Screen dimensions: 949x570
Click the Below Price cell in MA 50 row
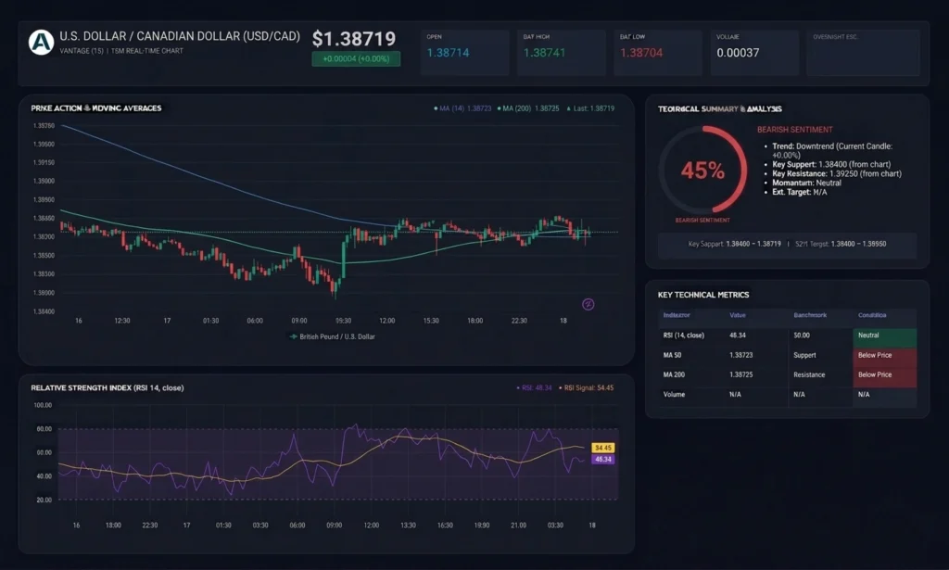[x=884, y=355]
